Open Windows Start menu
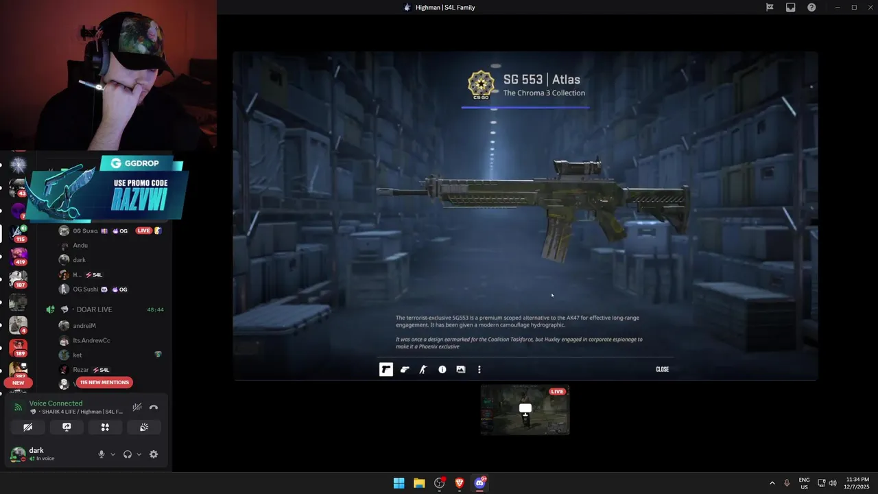The width and height of the screenshot is (878, 494). 399,483
